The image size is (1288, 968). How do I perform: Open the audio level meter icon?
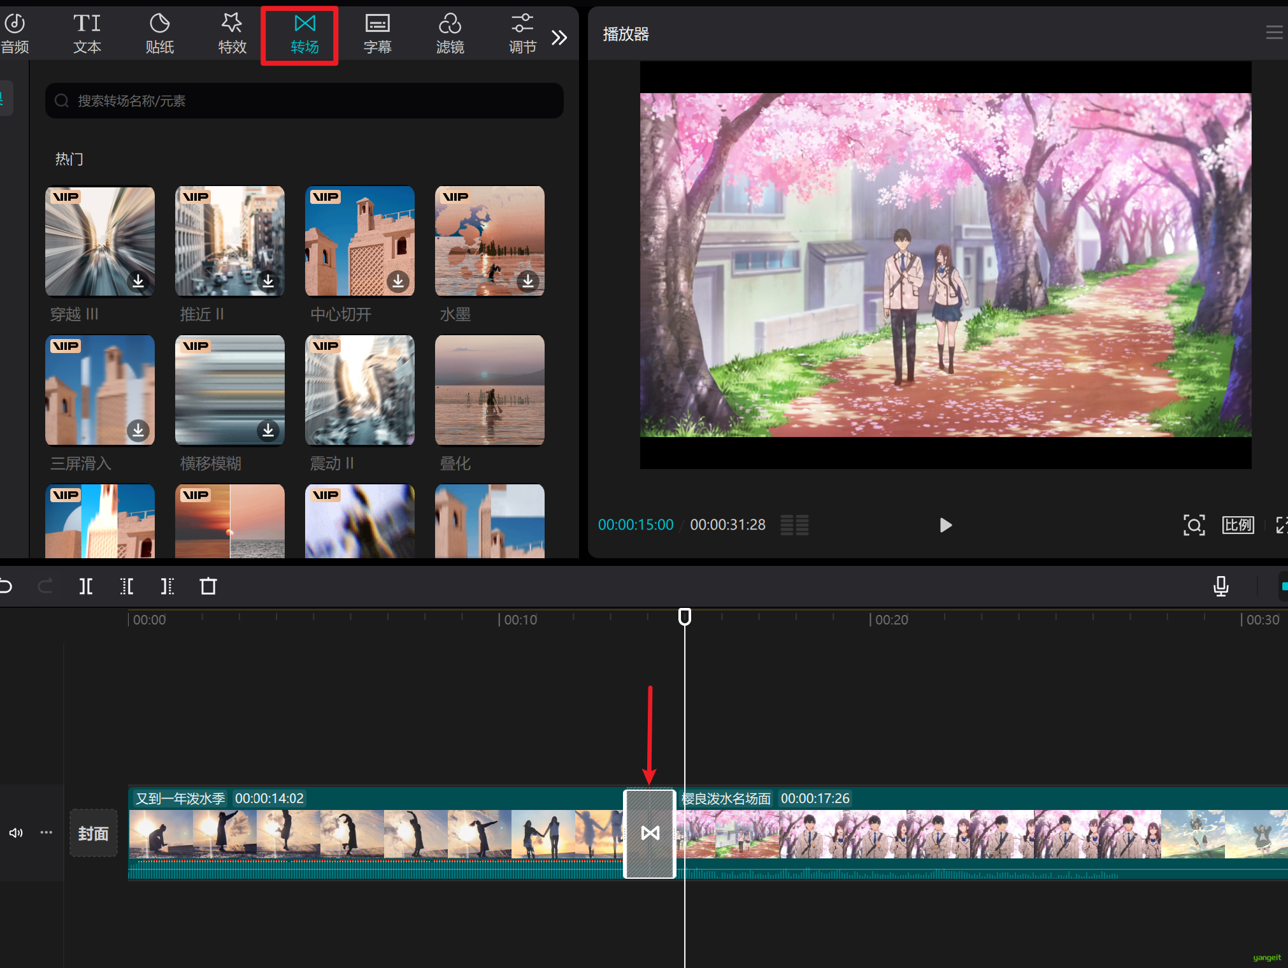794,525
